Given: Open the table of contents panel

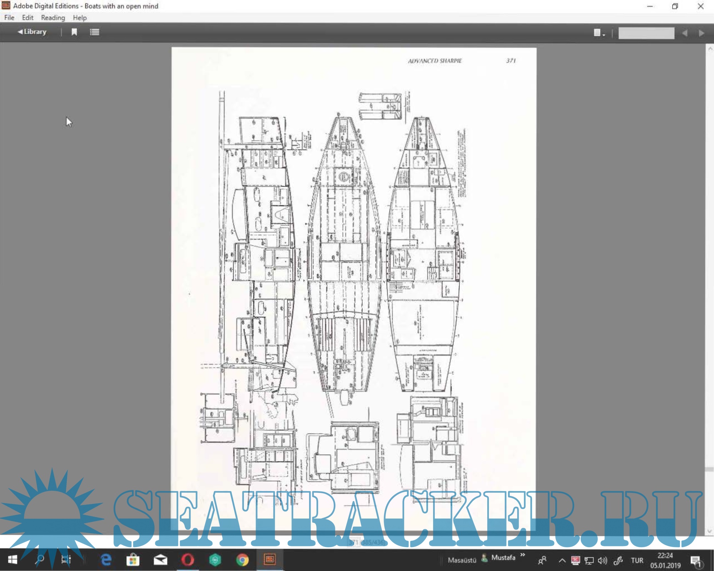Looking at the screenshot, I should pyautogui.click(x=95, y=32).
